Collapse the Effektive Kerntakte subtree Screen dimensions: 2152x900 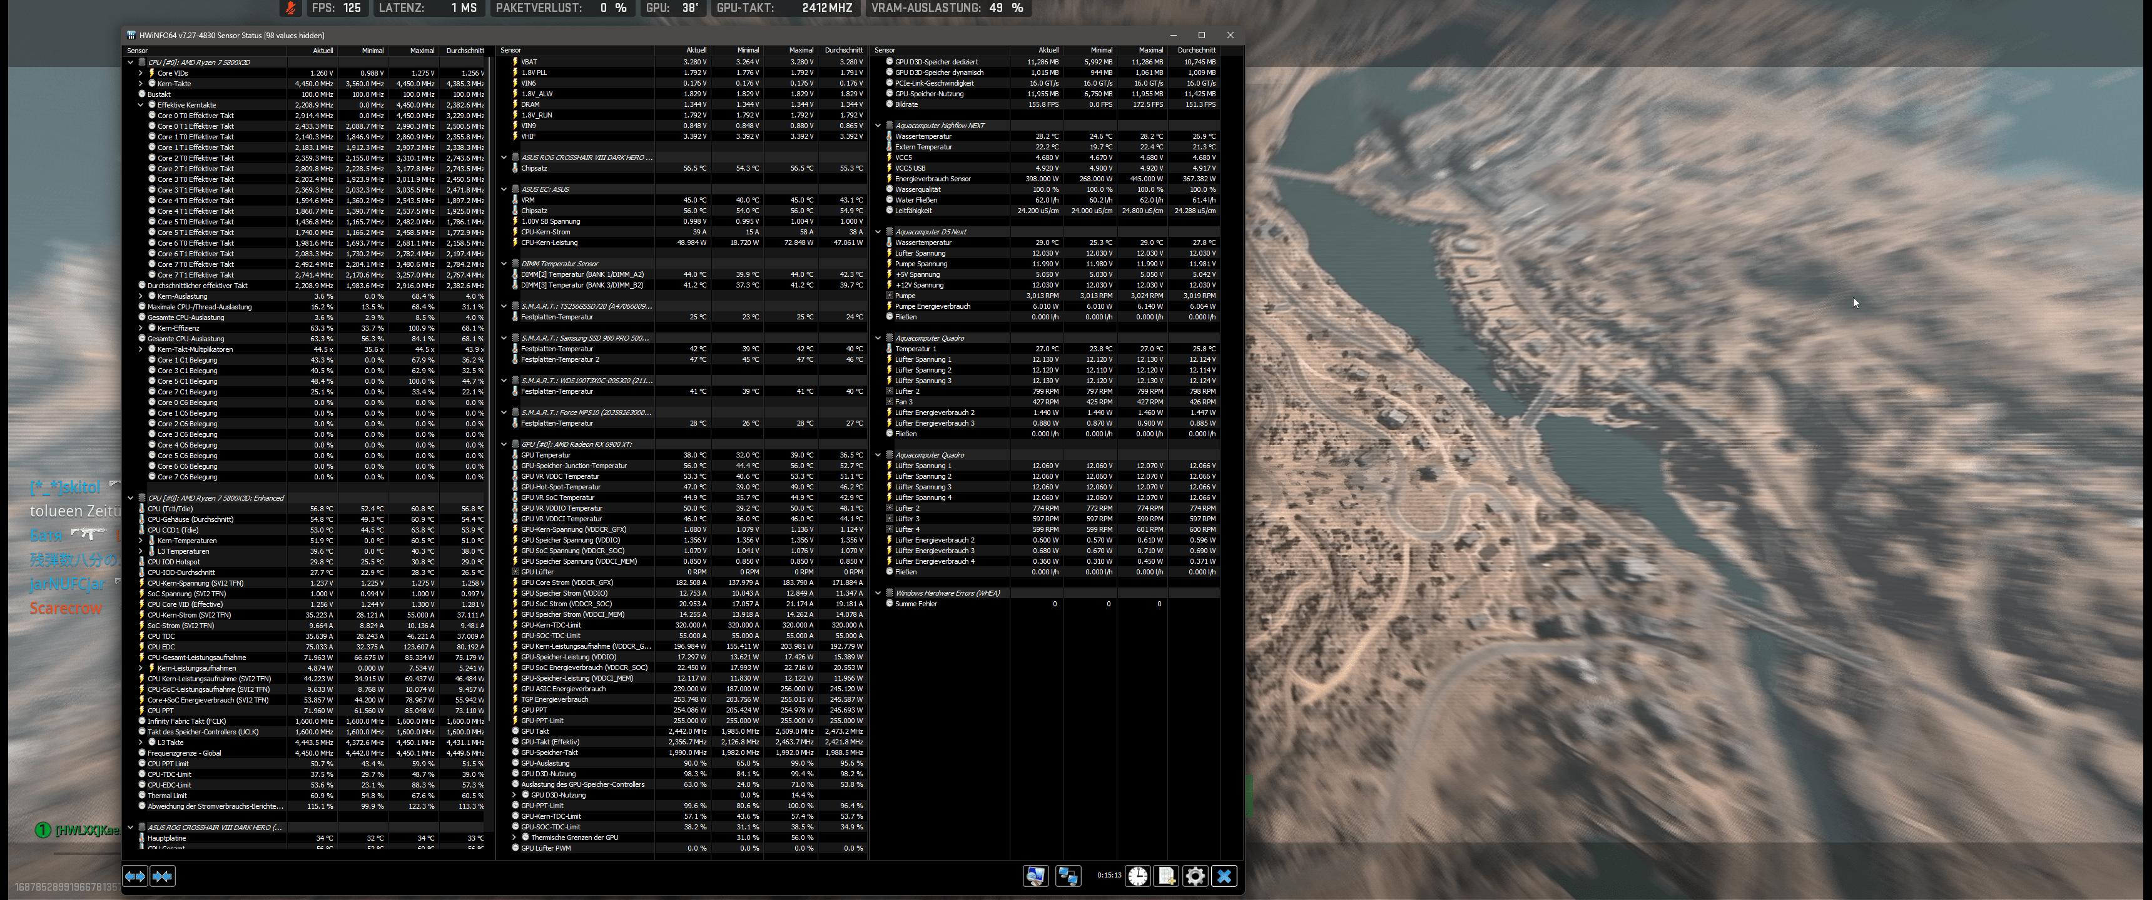(x=140, y=105)
